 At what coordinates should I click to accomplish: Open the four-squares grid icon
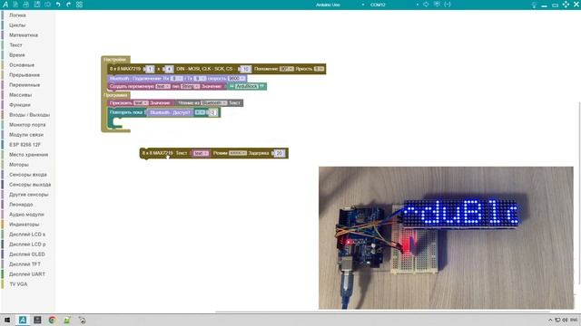click(x=79, y=5)
